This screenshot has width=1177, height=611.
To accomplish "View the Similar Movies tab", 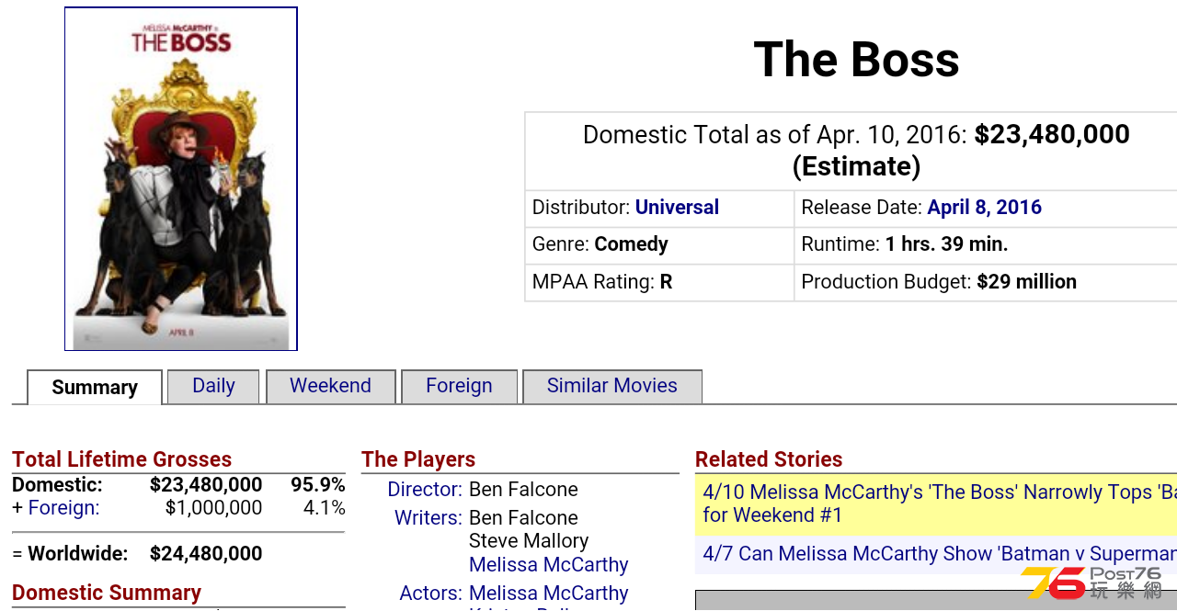I will tap(612, 386).
